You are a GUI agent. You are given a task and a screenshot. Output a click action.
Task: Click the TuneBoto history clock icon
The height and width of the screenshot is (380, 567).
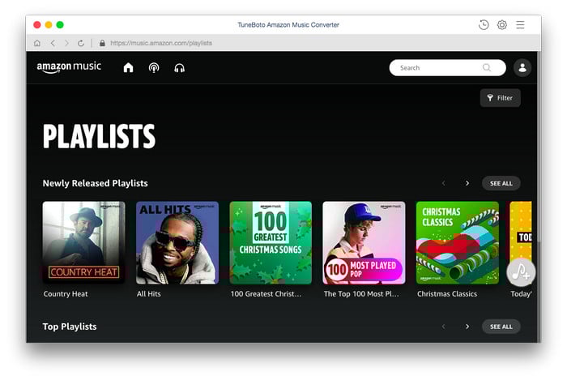coord(484,25)
